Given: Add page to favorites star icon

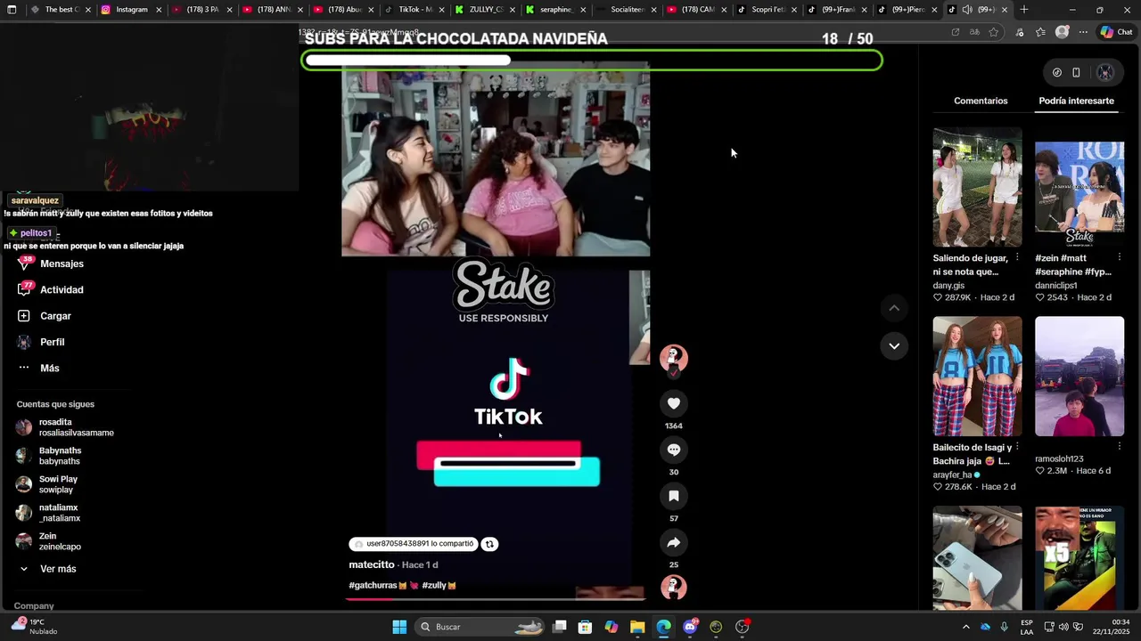Looking at the screenshot, I should tap(994, 32).
